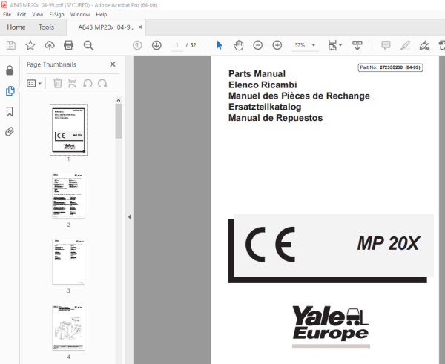Close the A843 MP20x document tab
Image resolution: width=445 pixels, height=364 pixels.
140,27
